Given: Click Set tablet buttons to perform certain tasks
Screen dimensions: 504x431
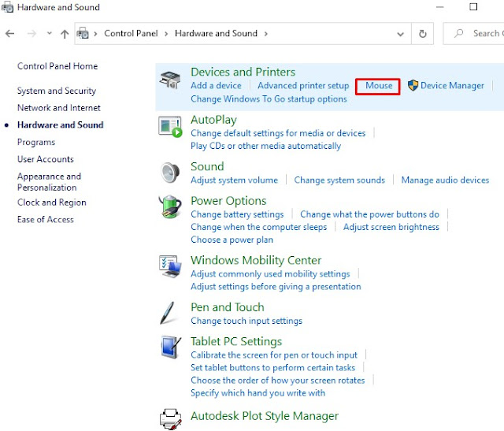Looking at the screenshot, I should coord(273,368).
